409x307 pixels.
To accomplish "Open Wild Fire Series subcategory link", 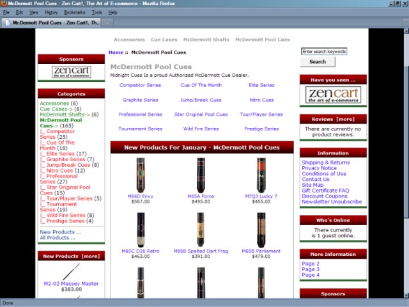I will point(201,129).
